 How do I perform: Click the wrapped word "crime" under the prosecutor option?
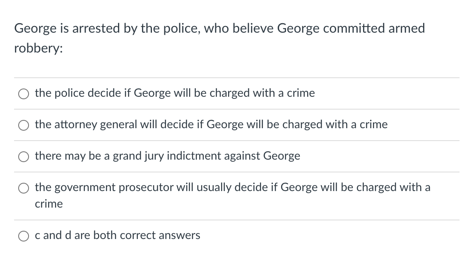(x=49, y=204)
